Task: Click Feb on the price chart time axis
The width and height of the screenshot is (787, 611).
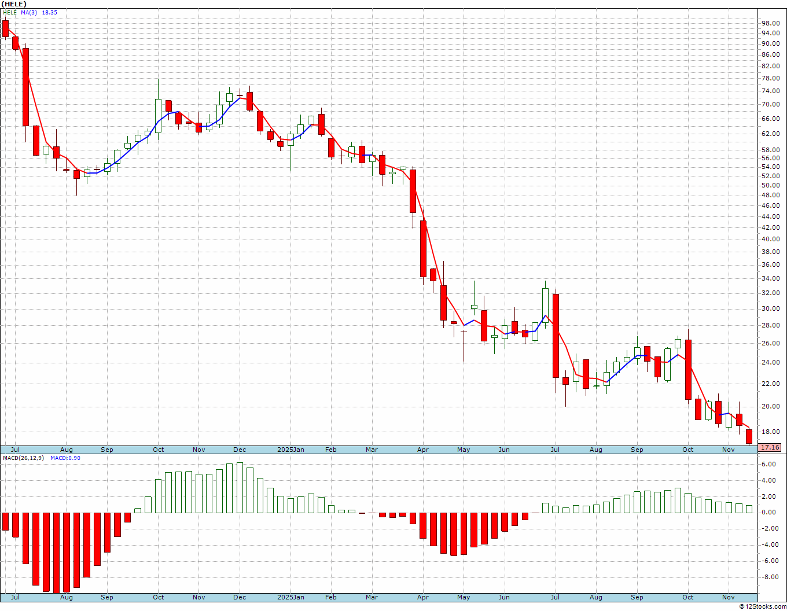Action: click(x=330, y=450)
